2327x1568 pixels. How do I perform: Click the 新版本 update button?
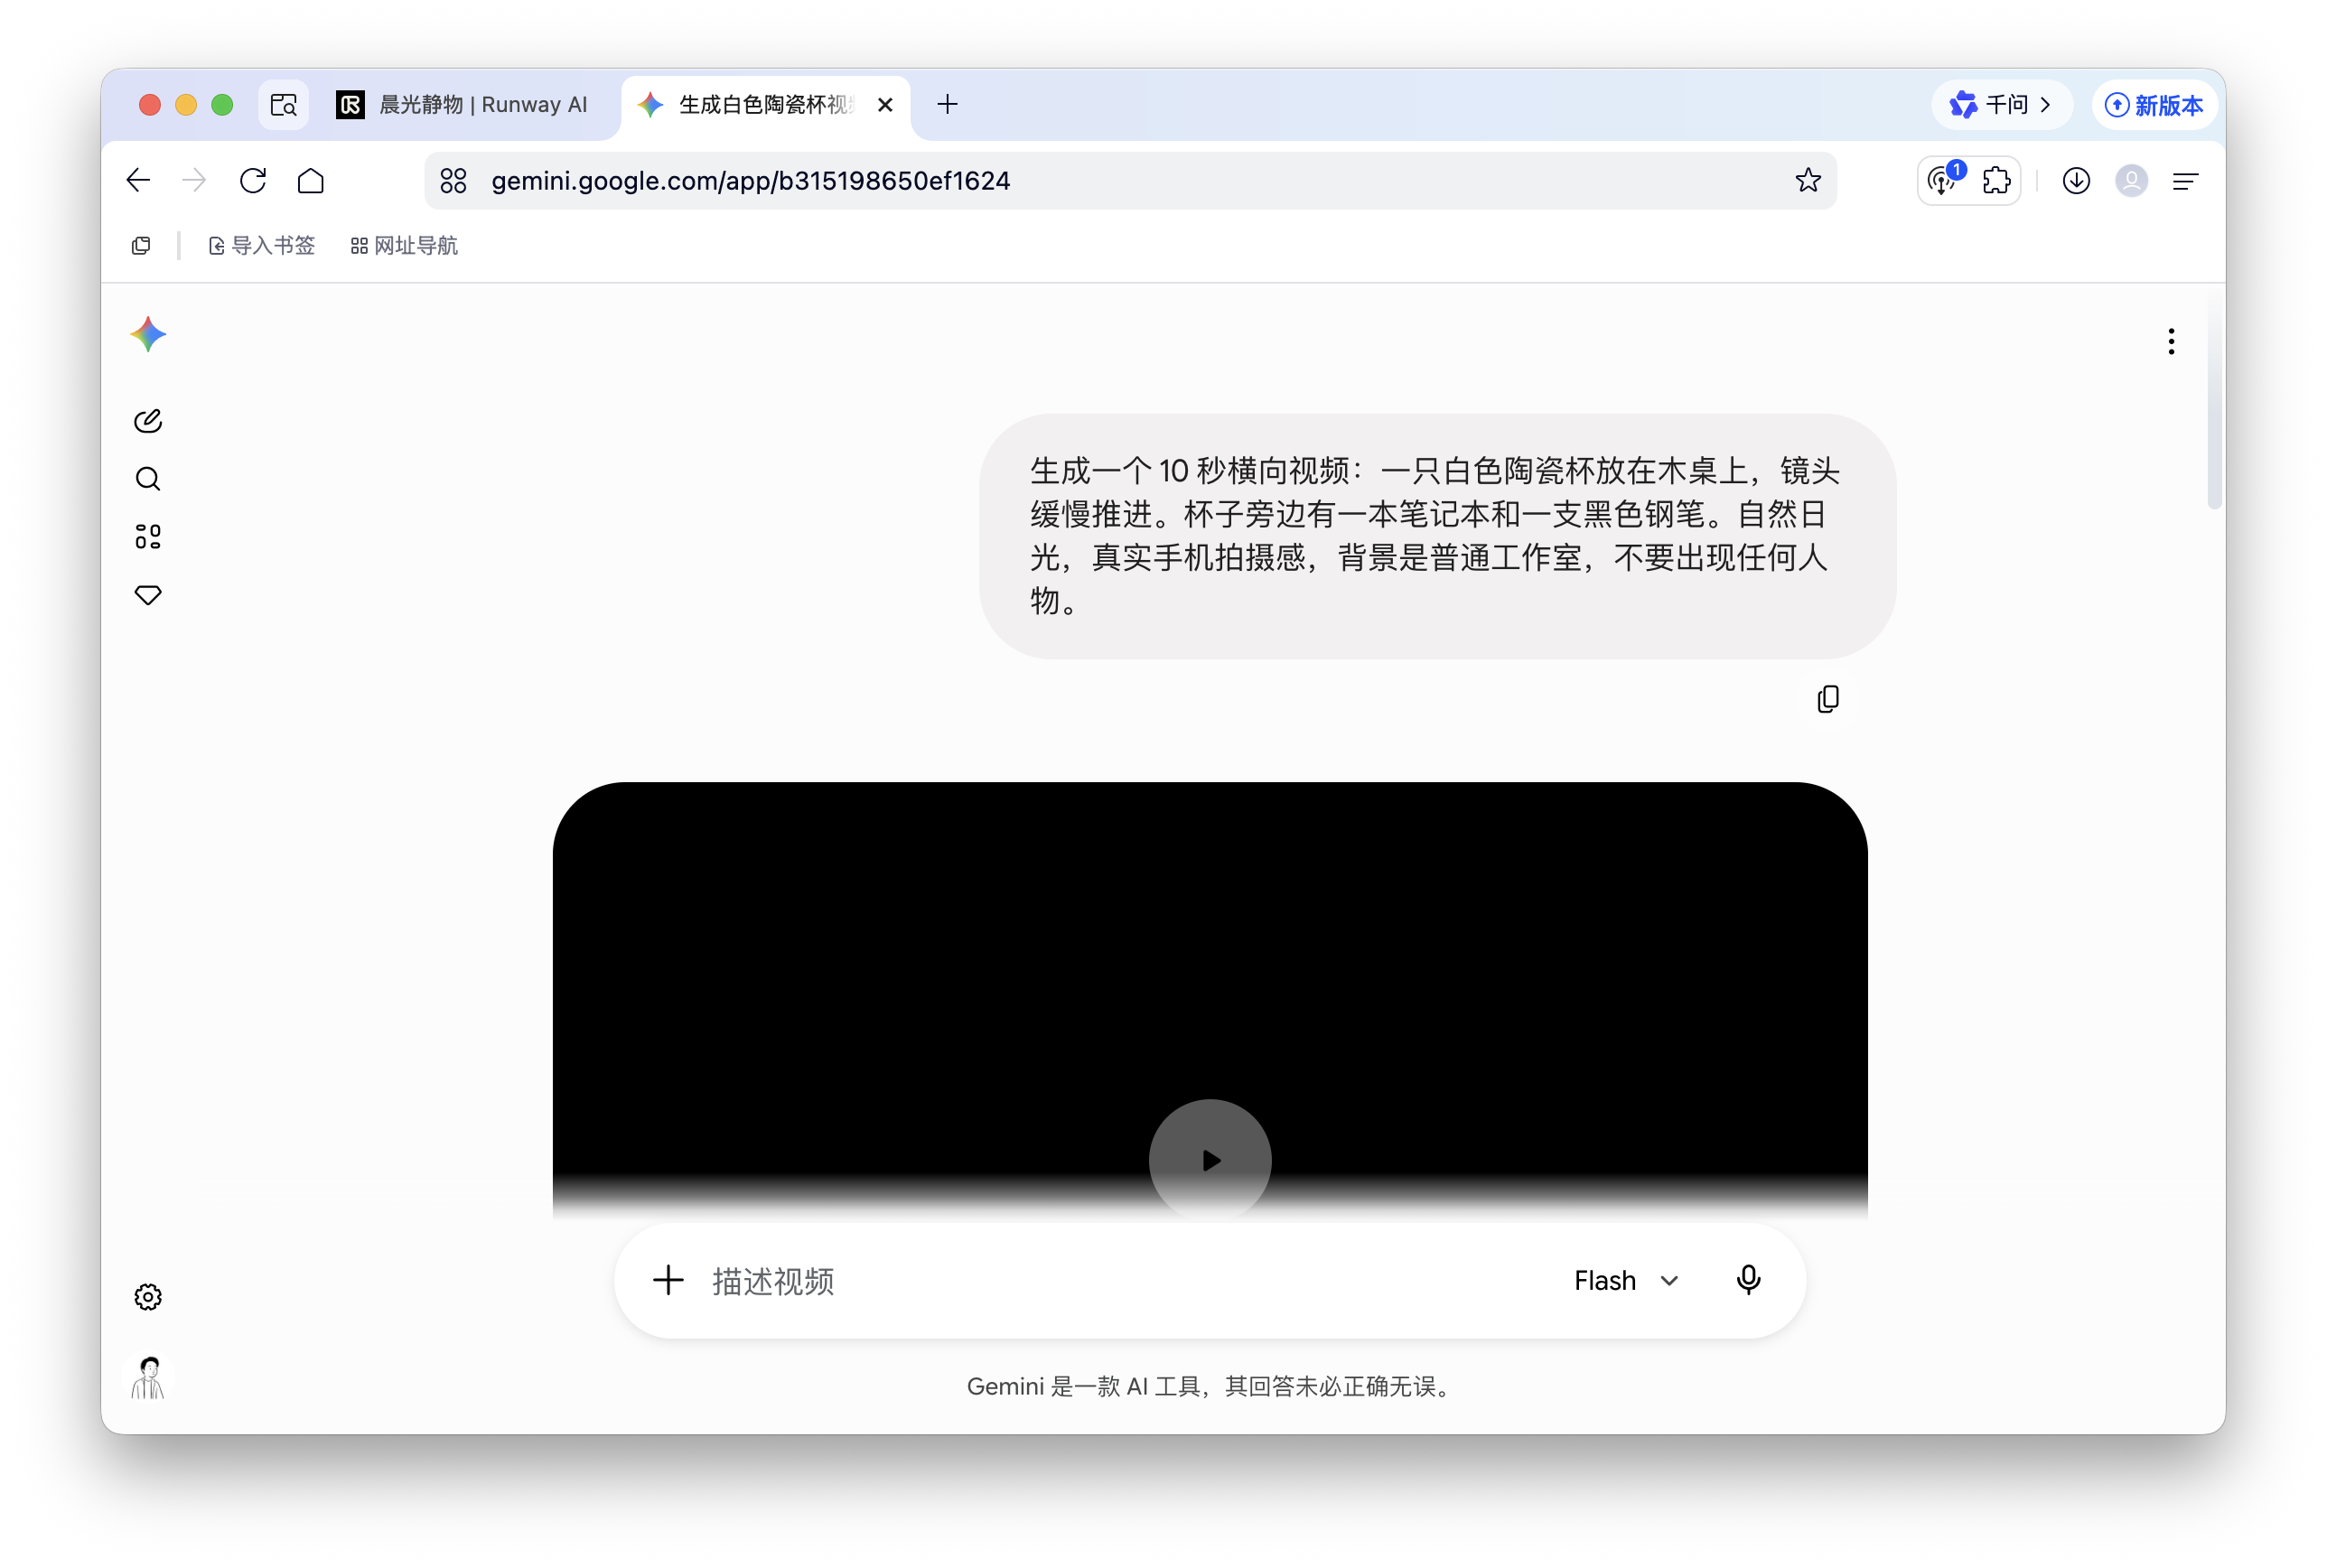click(x=2154, y=105)
